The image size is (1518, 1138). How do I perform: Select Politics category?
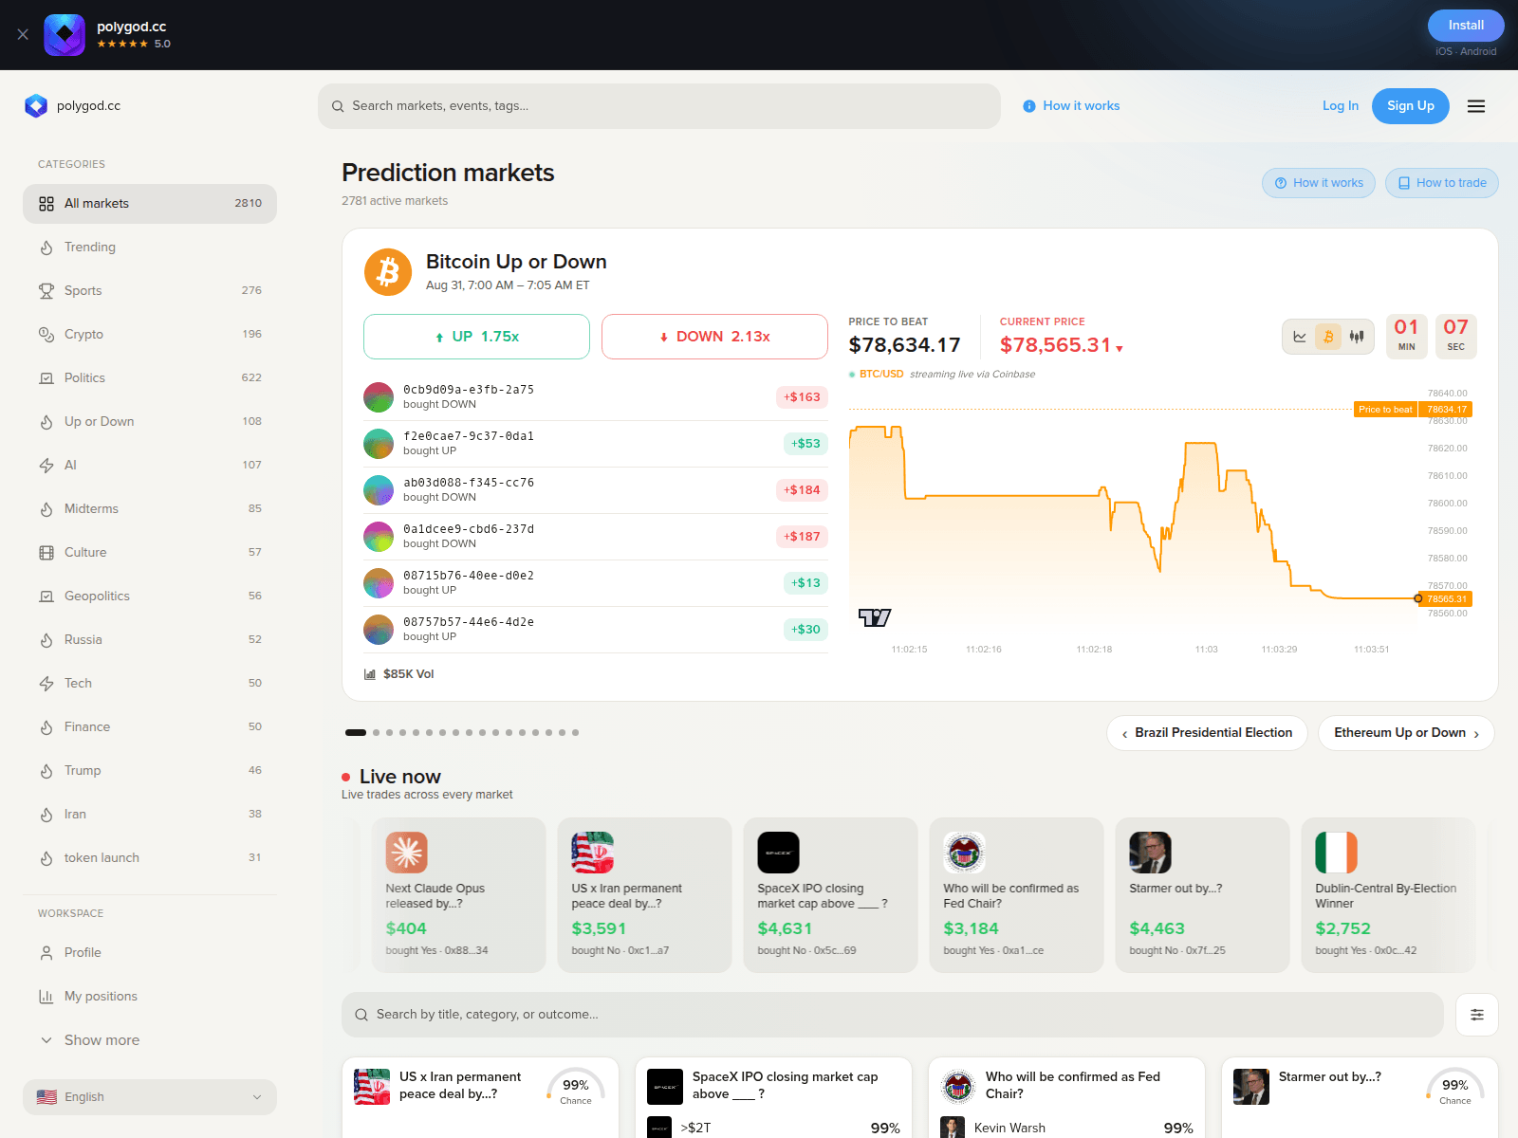pos(150,378)
